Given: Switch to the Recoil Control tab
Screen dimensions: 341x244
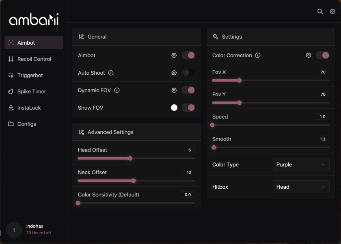Looking at the screenshot, I should [x=34, y=59].
